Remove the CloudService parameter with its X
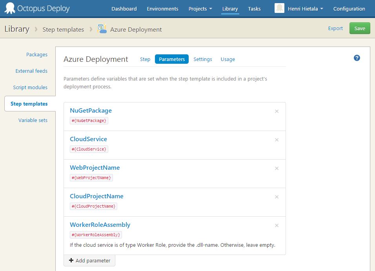 pyautogui.click(x=277, y=140)
